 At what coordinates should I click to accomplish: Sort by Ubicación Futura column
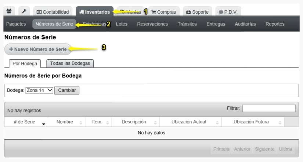[253, 122]
